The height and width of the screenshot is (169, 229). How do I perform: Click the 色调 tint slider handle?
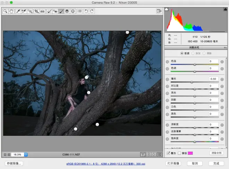[x=195, y=71]
